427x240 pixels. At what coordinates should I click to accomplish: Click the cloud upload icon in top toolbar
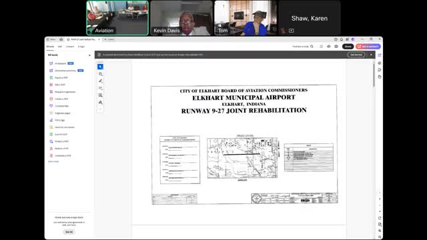point(329,47)
